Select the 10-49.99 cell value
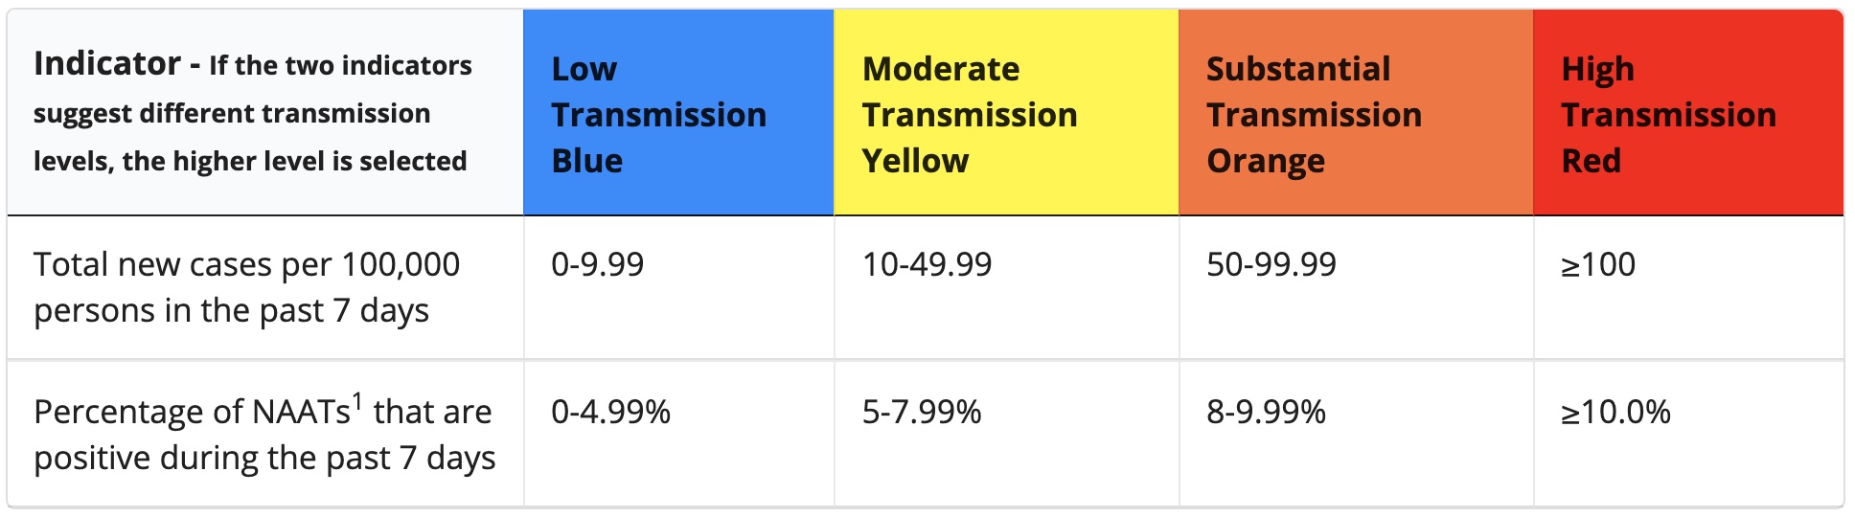This screenshot has width=1855, height=517. (927, 264)
